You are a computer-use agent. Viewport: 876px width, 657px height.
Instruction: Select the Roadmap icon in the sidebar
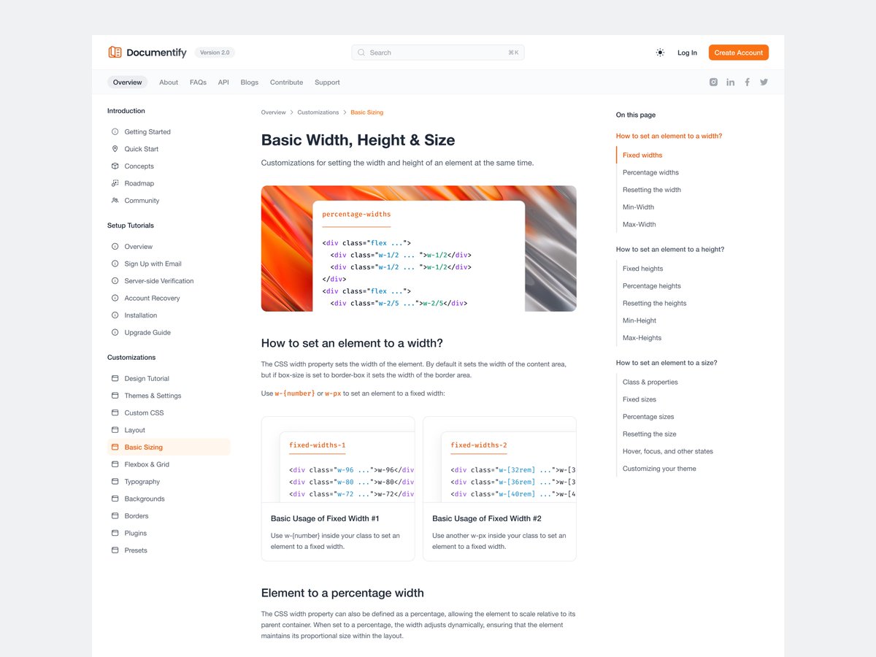(115, 183)
